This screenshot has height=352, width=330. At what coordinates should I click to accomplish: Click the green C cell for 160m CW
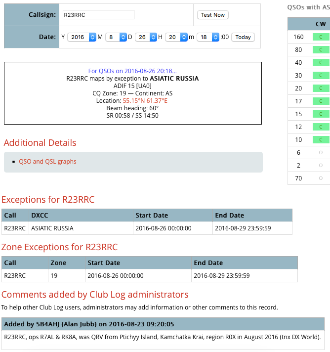tap(321, 37)
